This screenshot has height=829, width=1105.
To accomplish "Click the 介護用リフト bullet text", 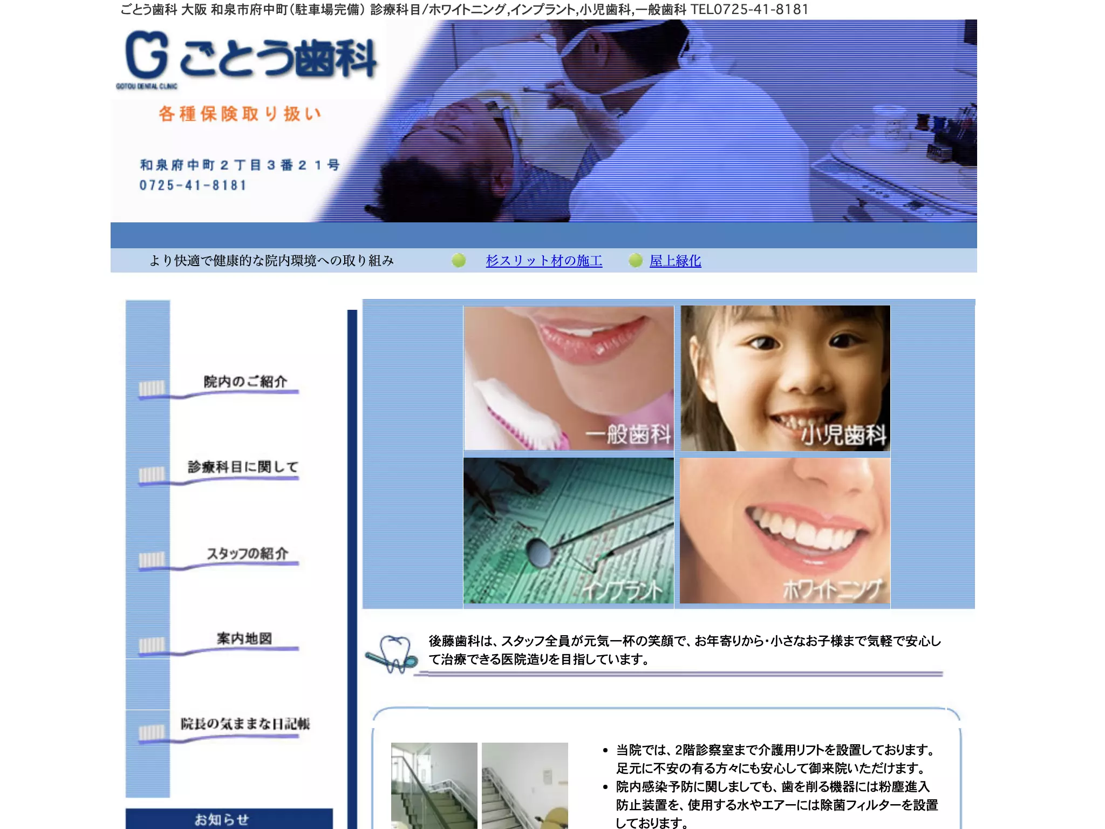I will 775,759.
